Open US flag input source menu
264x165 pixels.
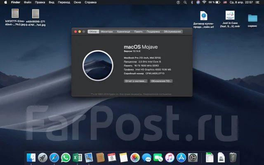(x=225, y=2)
